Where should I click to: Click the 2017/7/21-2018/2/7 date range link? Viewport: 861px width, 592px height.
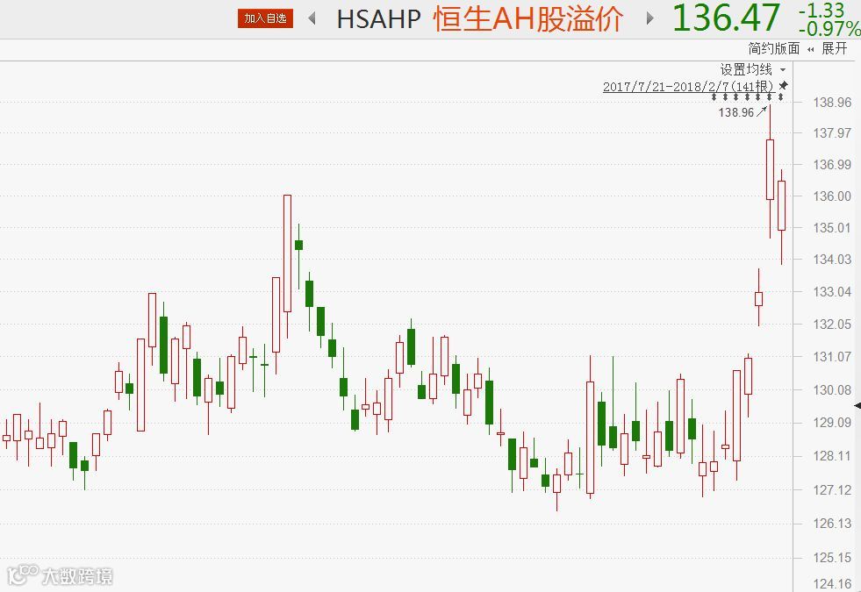[688, 87]
